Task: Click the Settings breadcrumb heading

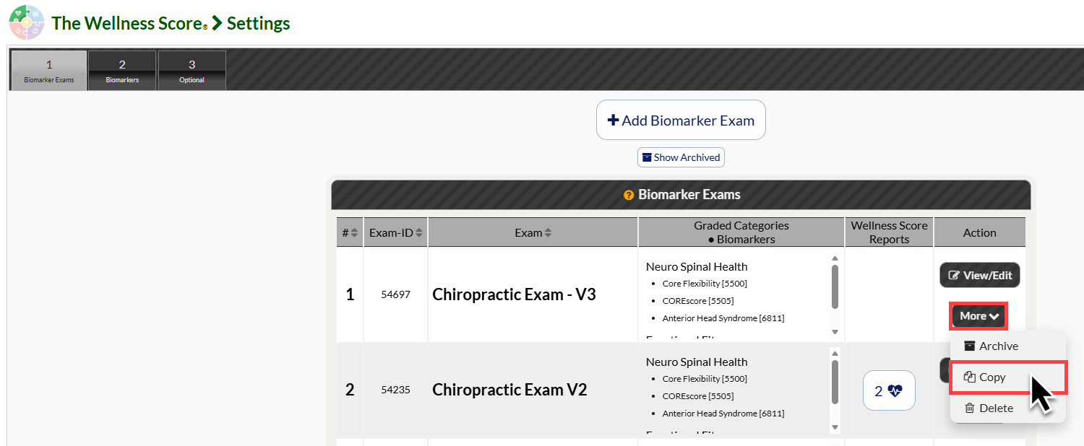Action: point(259,23)
